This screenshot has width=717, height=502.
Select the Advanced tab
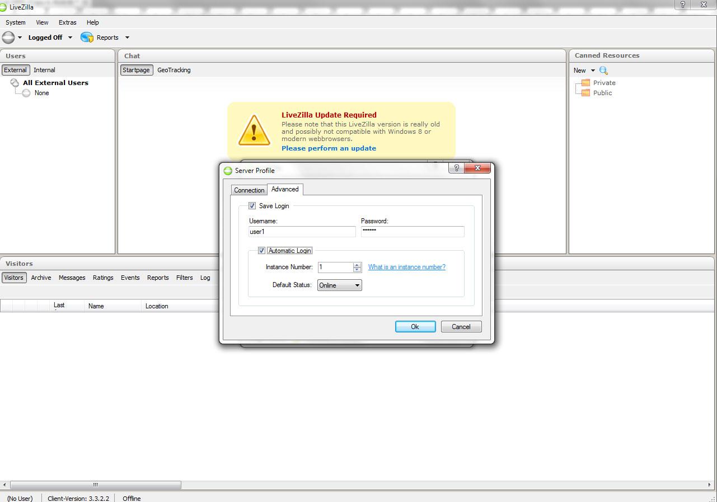tap(285, 189)
